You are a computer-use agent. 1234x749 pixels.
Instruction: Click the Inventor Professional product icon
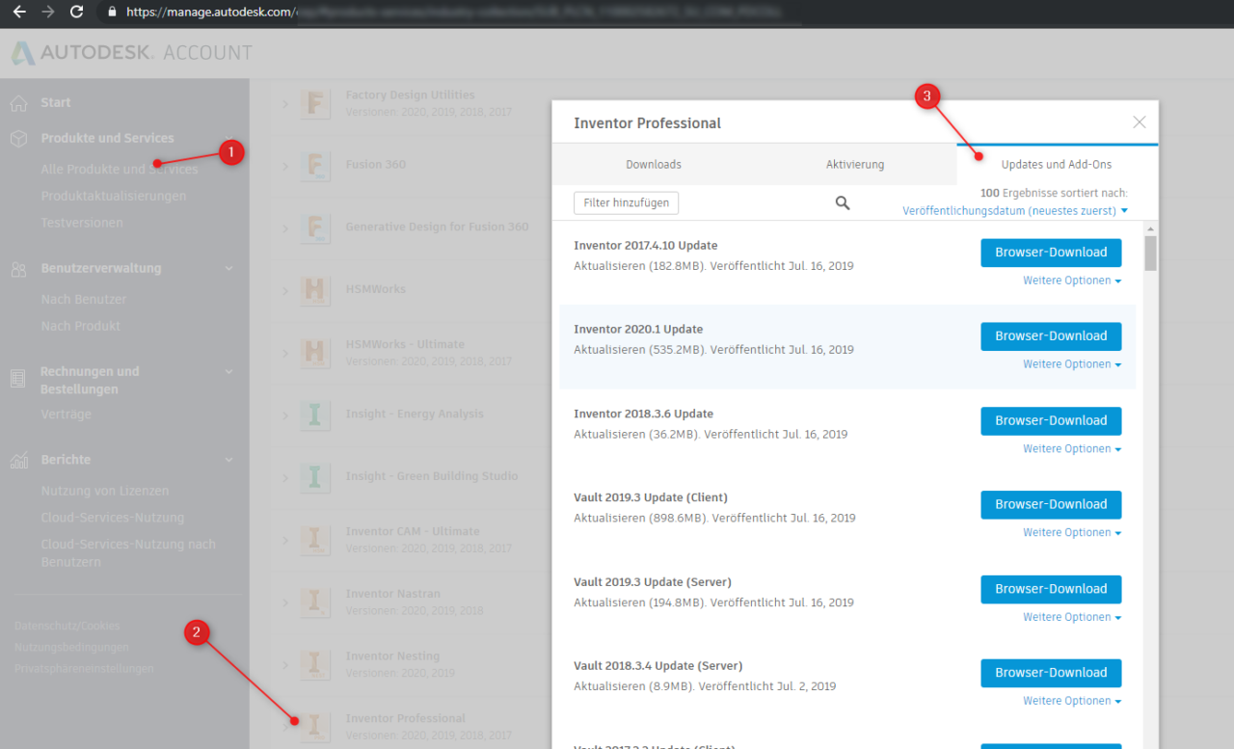(x=315, y=726)
